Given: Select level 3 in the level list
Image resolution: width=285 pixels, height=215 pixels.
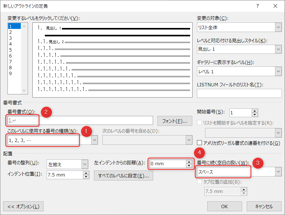Looking at the screenshot, I should 11,38.
